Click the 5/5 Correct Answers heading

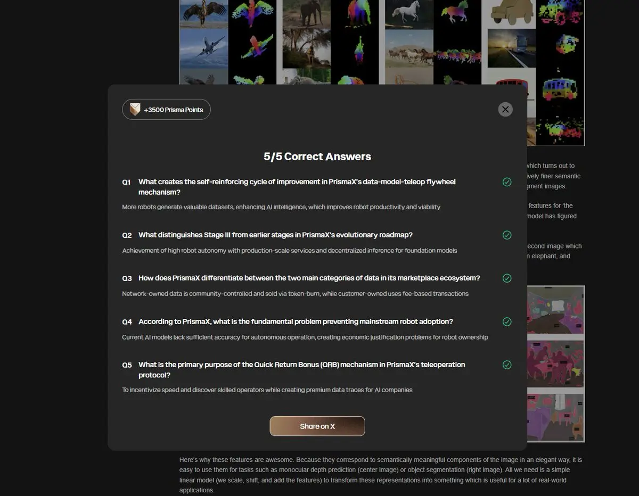[317, 156]
